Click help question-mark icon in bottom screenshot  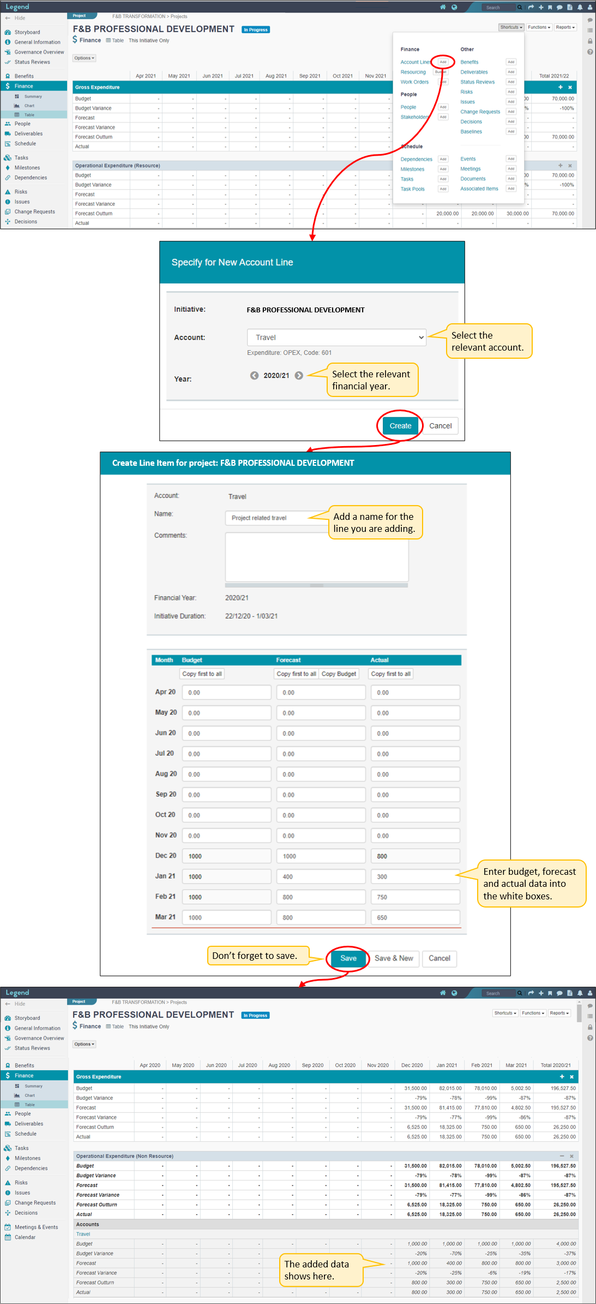(x=590, y=1038)
